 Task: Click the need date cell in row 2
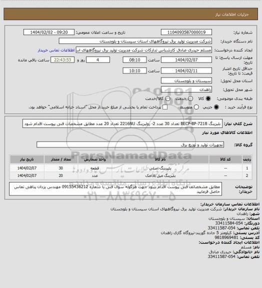(x=27, y=175)
